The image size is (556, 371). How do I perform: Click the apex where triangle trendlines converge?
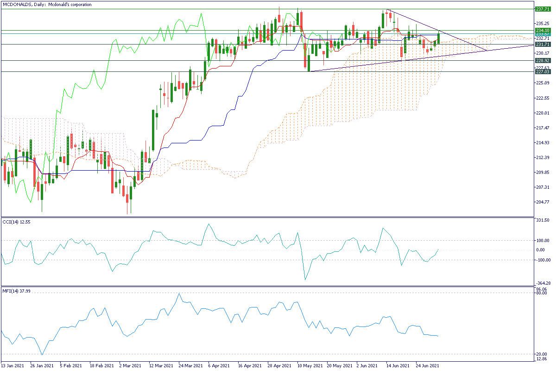pyautogui.click(x=488, y=50)
